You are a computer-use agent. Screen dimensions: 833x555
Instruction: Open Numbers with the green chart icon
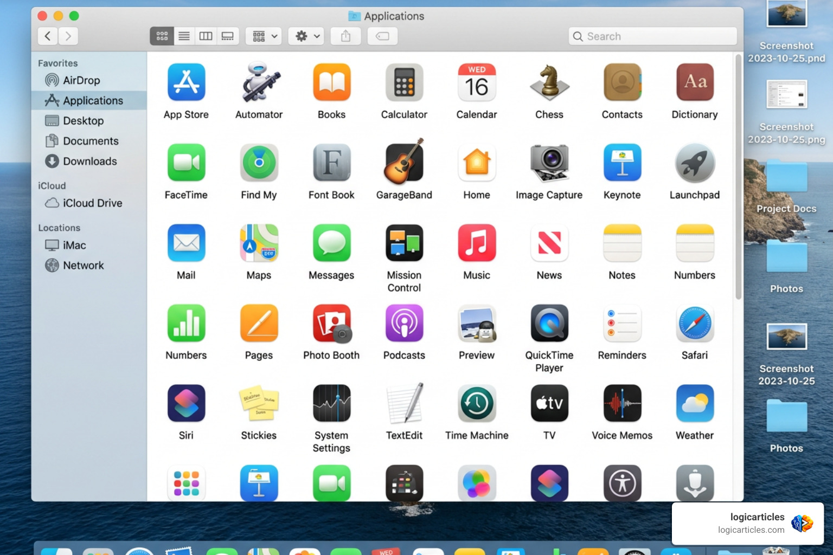(186, 323)
